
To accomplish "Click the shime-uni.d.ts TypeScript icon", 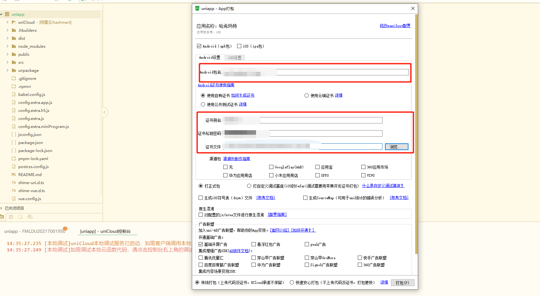I will [x=14, y=183].
